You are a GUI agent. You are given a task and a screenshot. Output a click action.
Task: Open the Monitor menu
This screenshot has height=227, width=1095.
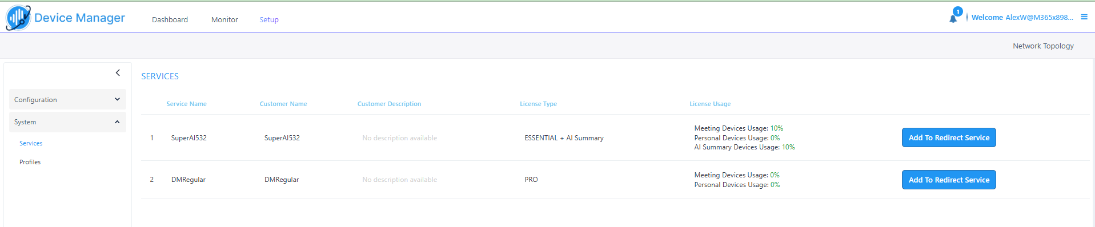tap(224, 19)
